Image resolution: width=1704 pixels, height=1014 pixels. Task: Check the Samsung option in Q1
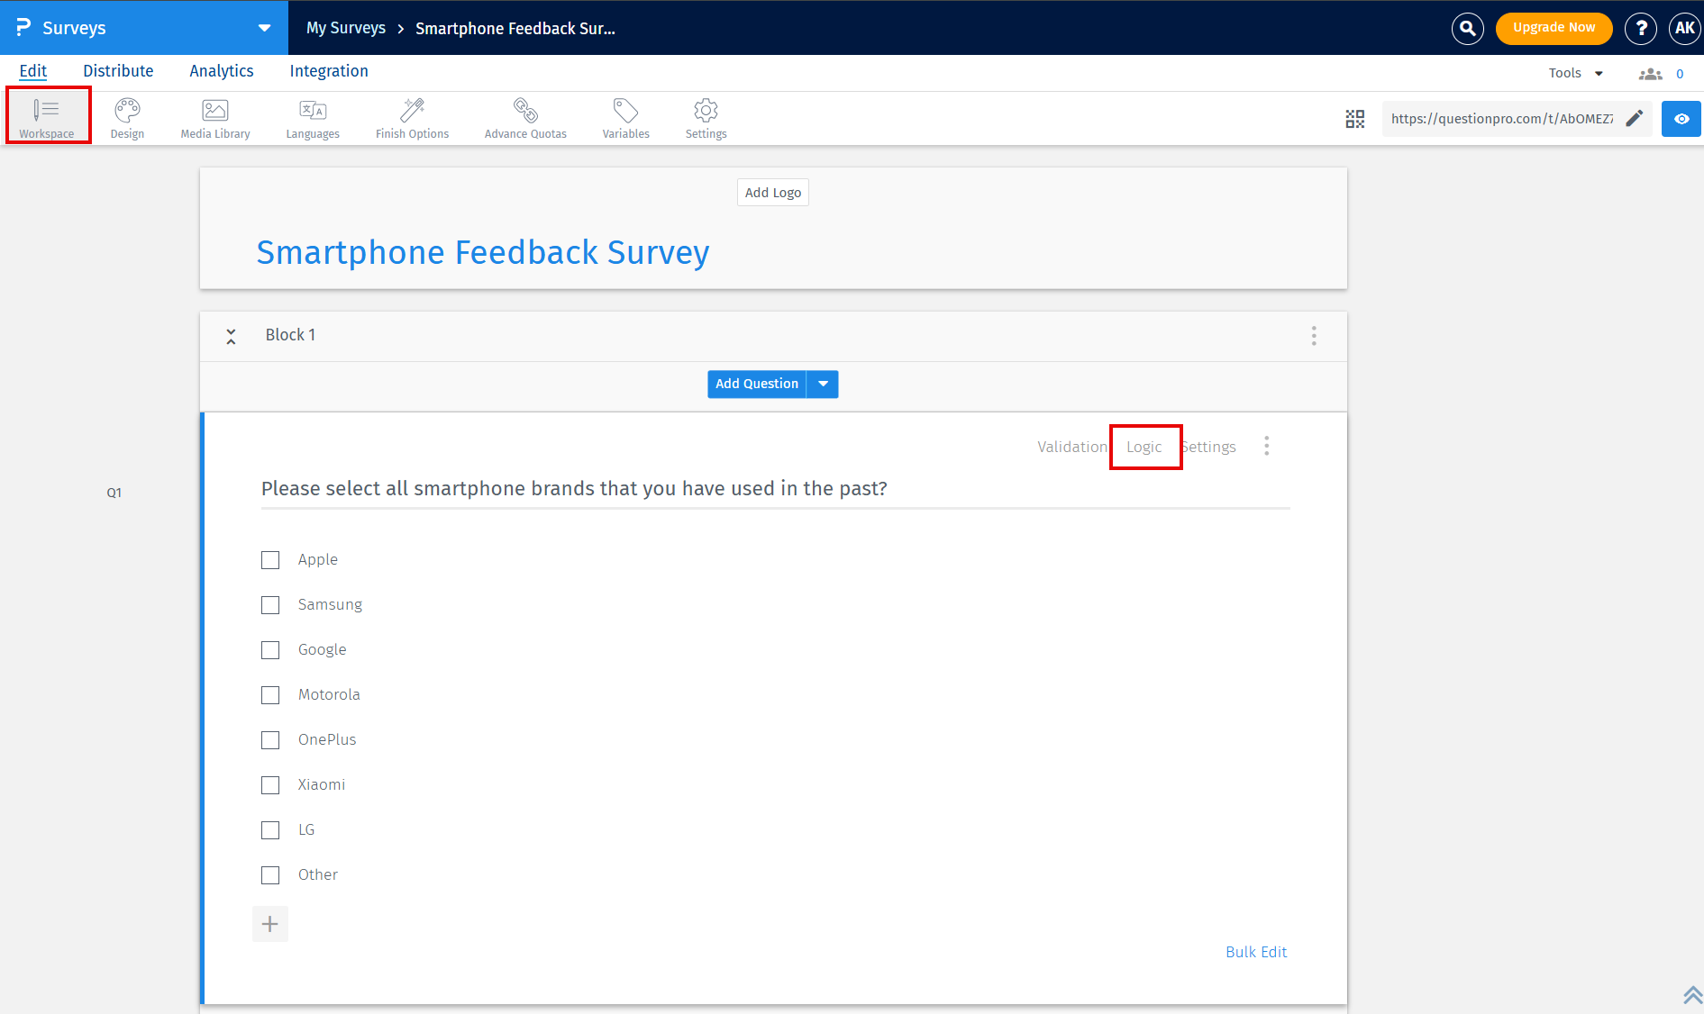270,604
